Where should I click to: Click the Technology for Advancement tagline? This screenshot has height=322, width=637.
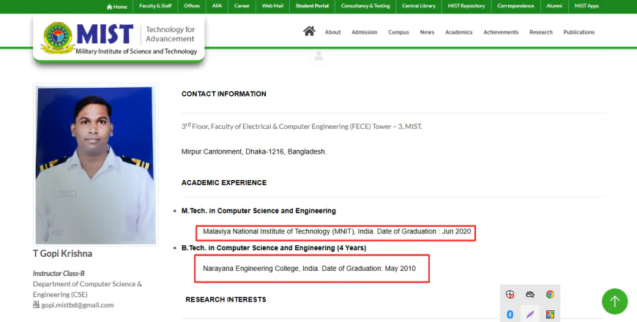[170, 34]
